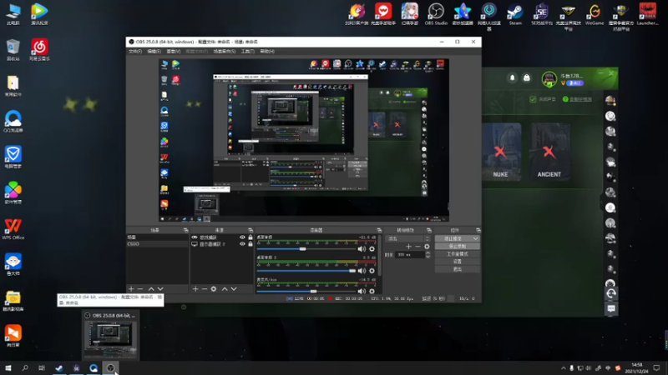Open Windows Start button on taskbar
The image size is (668, 375).
coord(8,368)
